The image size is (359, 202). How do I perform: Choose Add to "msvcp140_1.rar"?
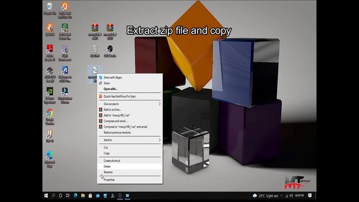click(x=130, y=116)
